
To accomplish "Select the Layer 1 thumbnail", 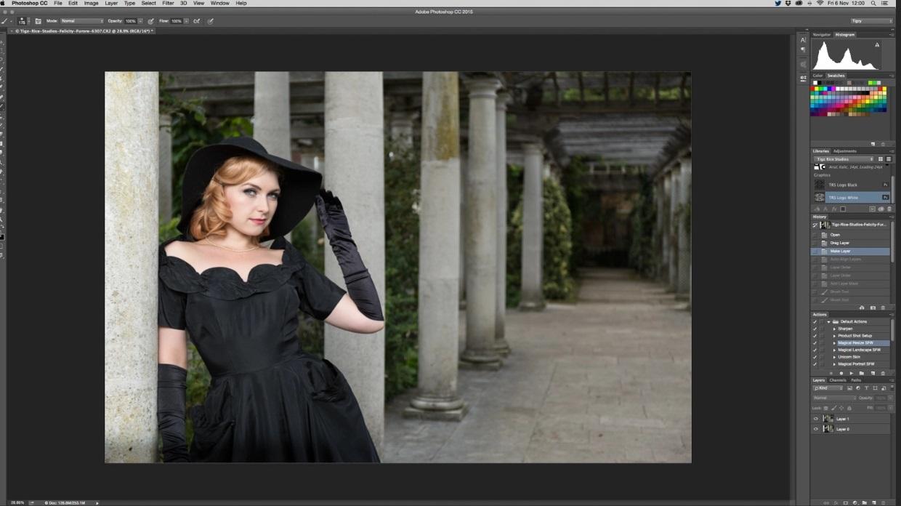I will 828,419.
